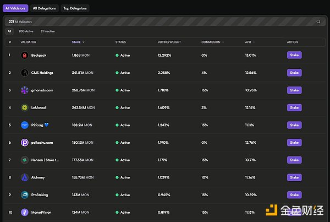This screenshot has height=222, width=330.
Task: Open the gmonads.com validator name
Action: pyautogui.click(x=42, y=90)
